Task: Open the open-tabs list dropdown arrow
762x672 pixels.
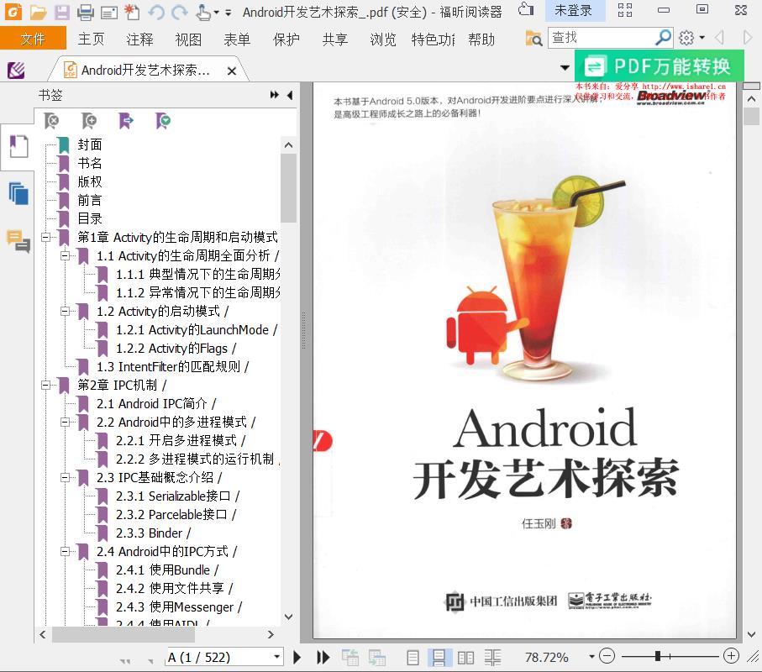Action: tap(565, 67)
